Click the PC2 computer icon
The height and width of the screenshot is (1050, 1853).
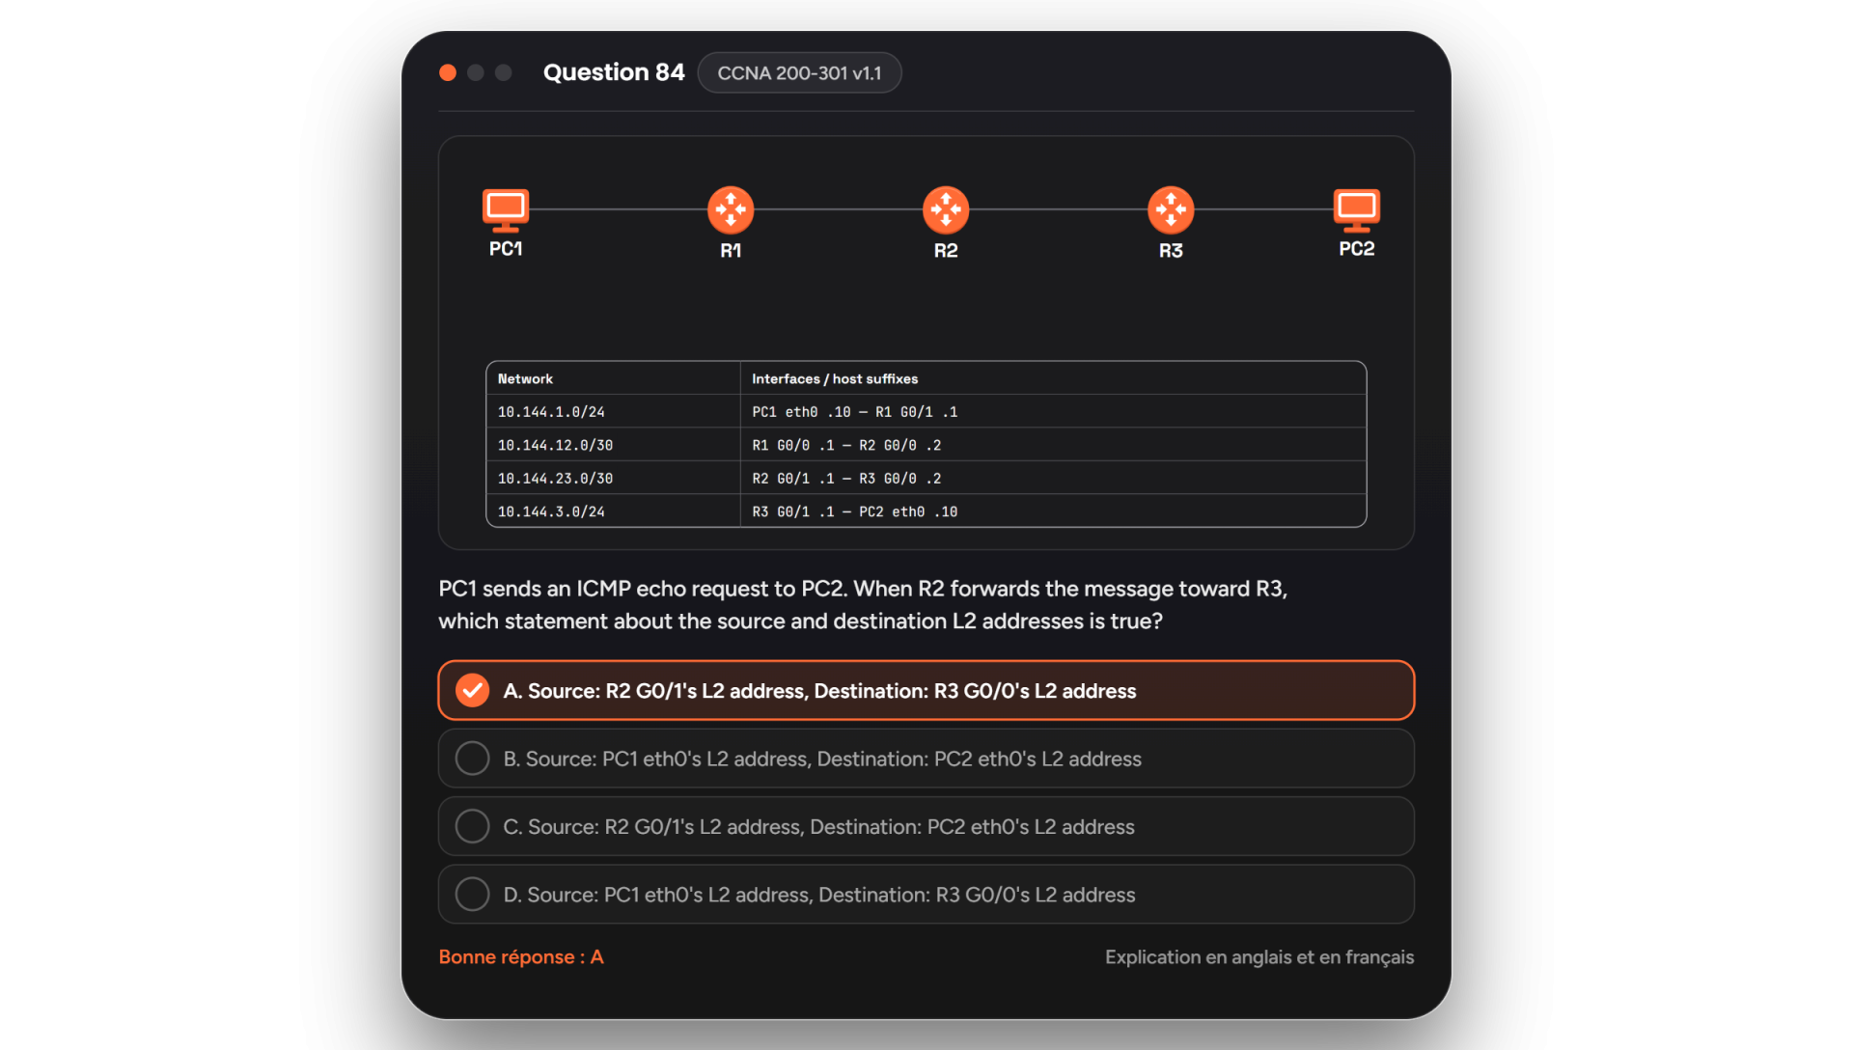point(1357,209)
